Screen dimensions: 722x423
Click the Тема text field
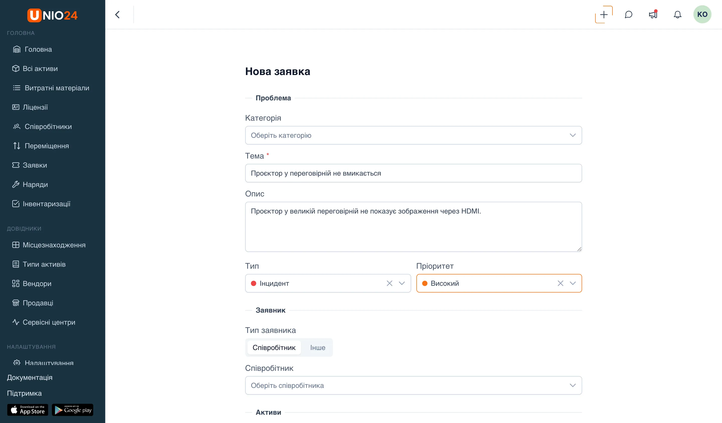click(x=413, y=173)
